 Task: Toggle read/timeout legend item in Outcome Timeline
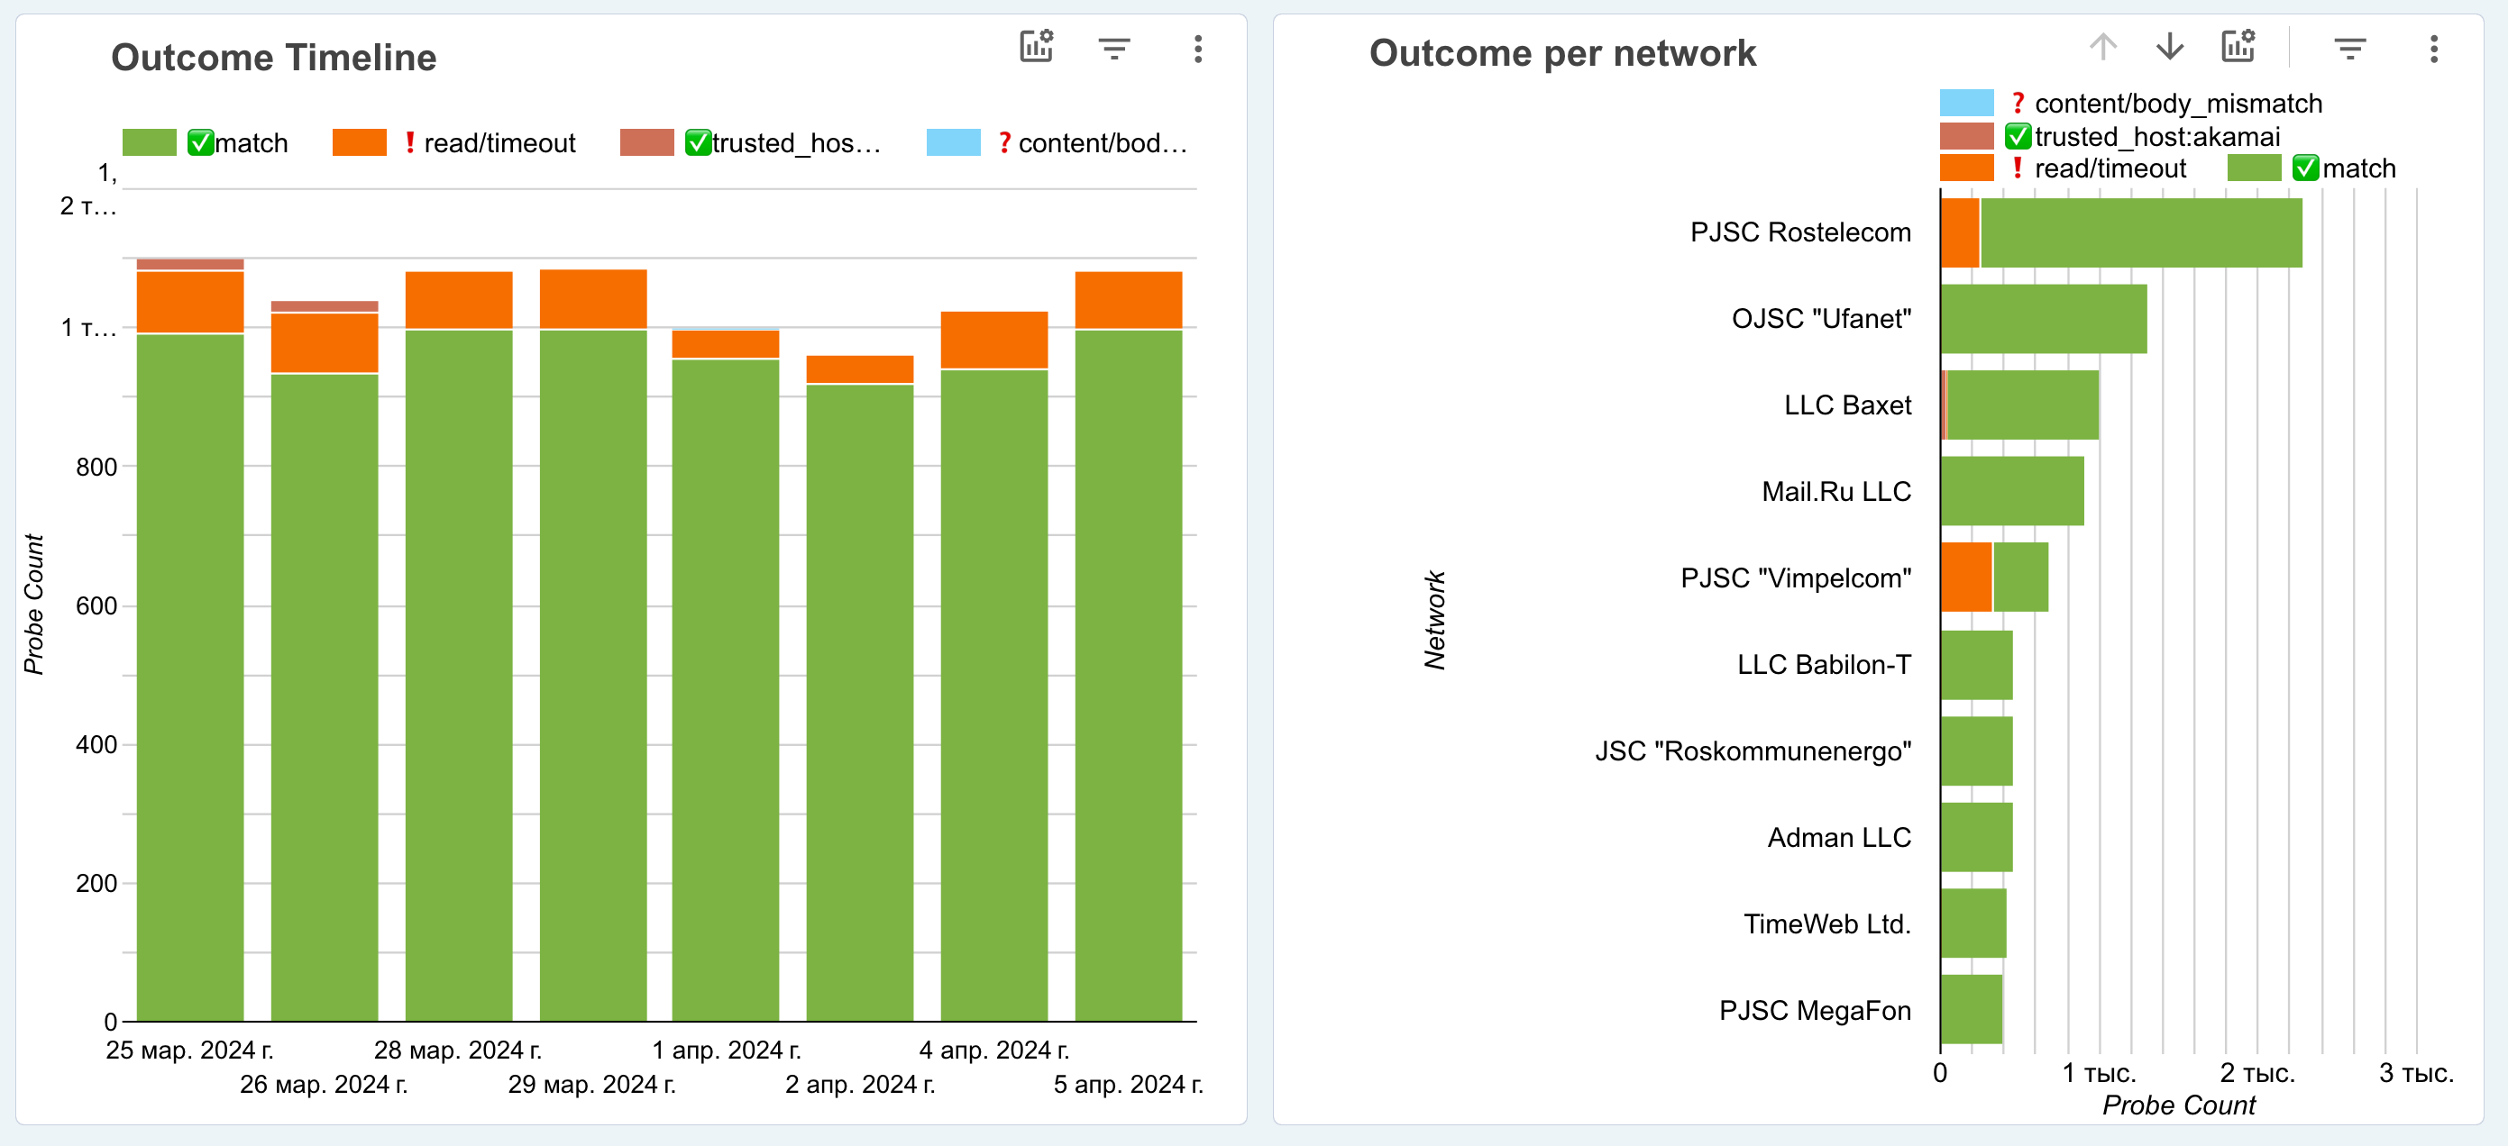tap(499, 143)
